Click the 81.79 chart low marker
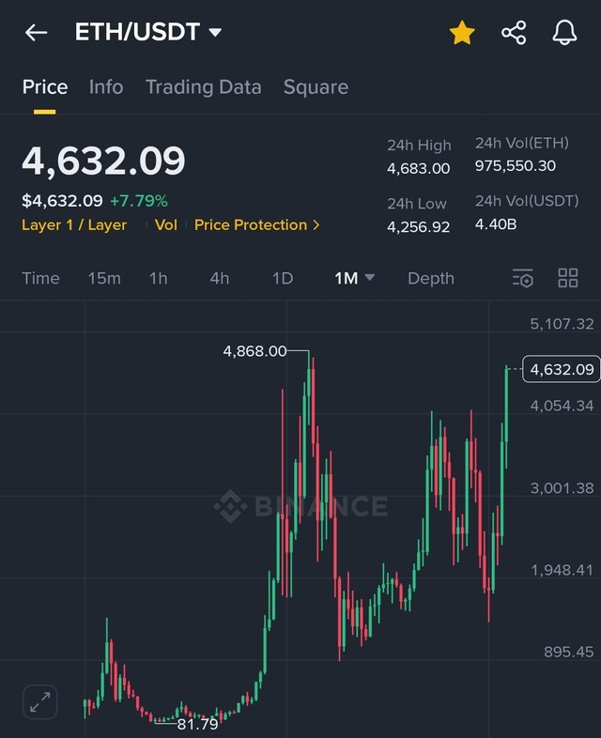The height and width of the screenshot is (738, 601). [x=197, y=724]
